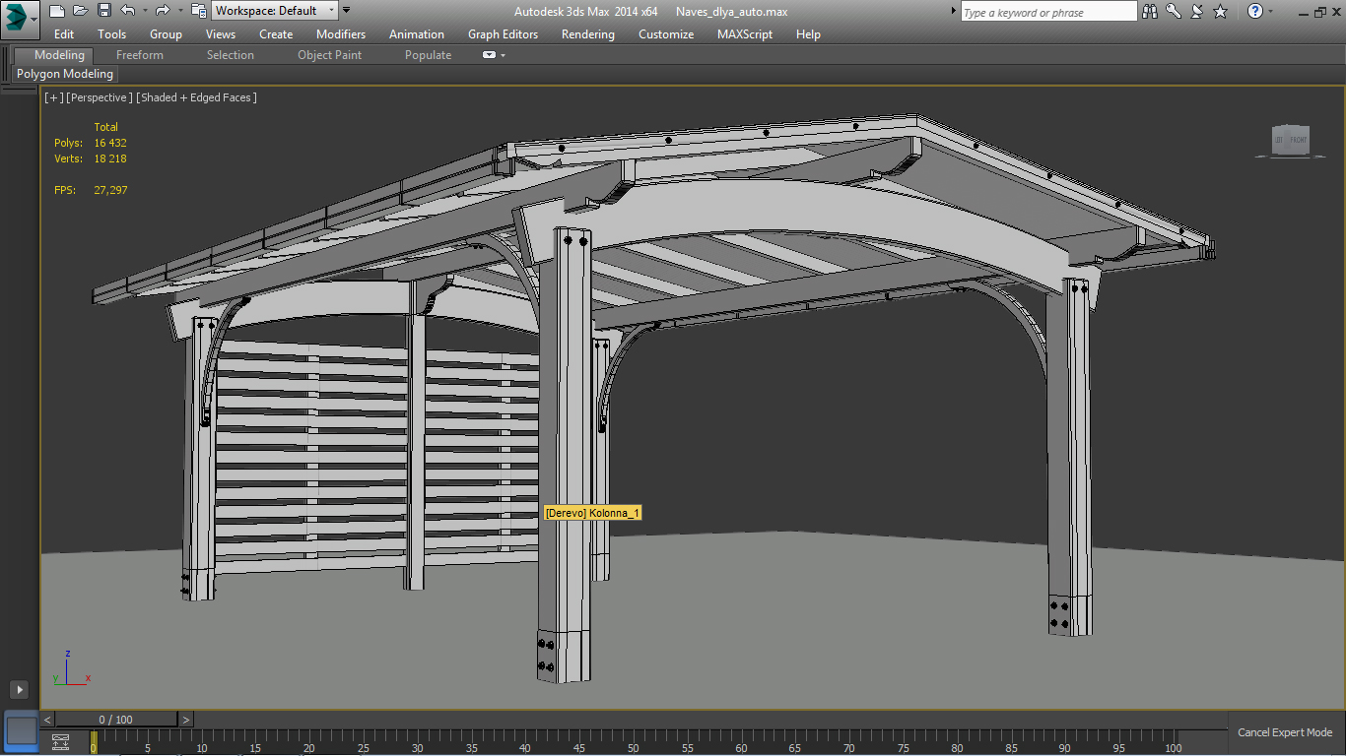Toggle the [+] viewport general menu label
This screenshot has height=756, width=1346.
pos(53,97)
